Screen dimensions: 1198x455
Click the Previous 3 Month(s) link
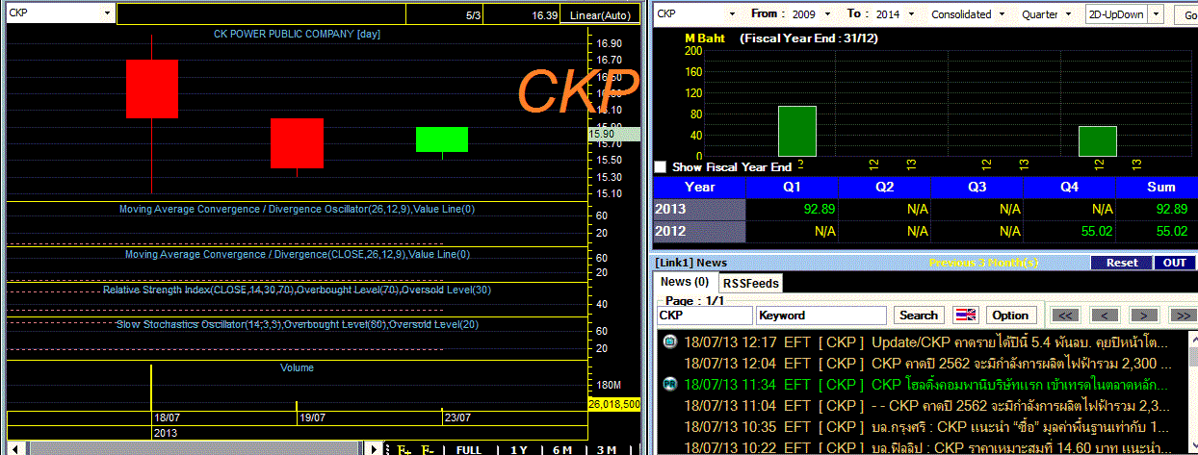[984, 263]
